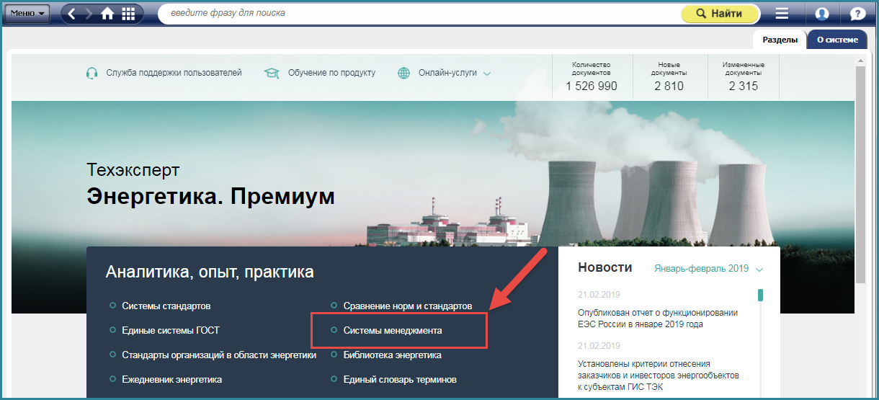Open the hamburger list menu icon
This screenshot has width=879, height=400.
782,13
